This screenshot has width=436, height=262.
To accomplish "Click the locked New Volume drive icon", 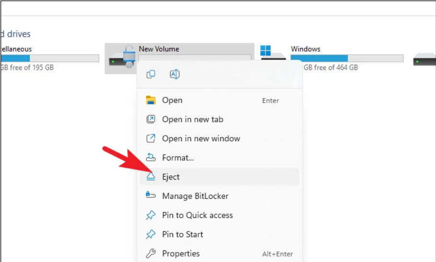I will (121, 57).
